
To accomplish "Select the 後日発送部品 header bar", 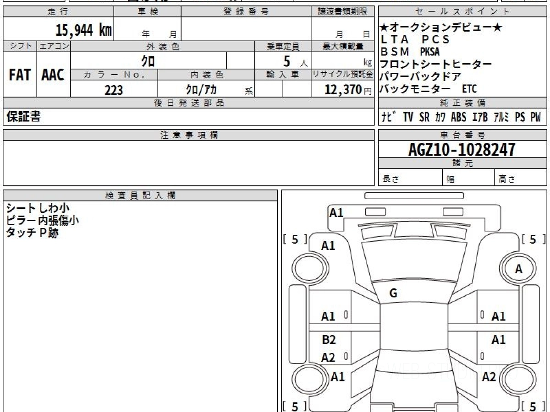I will pos(189,103).
